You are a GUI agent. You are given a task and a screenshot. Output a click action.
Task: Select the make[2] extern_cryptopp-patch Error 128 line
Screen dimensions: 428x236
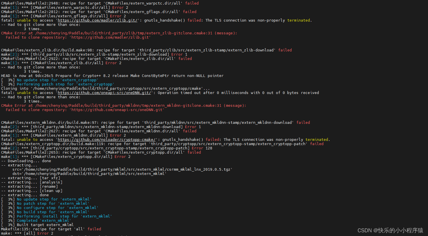tap(107, 148)
